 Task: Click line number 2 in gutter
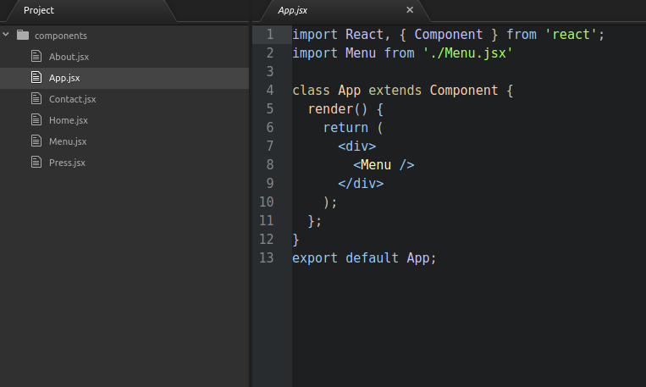coord(270,53)
